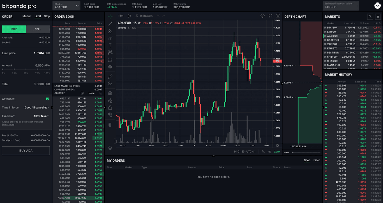Expand the chart to fullscreen mode
The height and width of the screenshot is (203, 383).
pyautogui.click(x=270, y=16)
